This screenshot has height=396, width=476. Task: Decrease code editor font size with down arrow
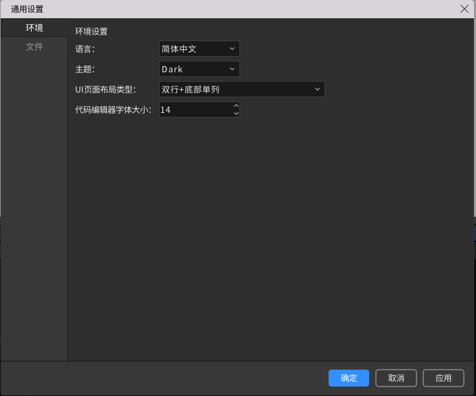[x=236, y=114]
